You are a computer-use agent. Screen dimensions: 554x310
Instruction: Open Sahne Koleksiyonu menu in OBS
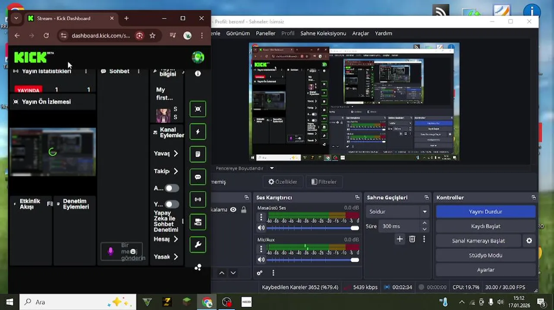click(323, 33)
